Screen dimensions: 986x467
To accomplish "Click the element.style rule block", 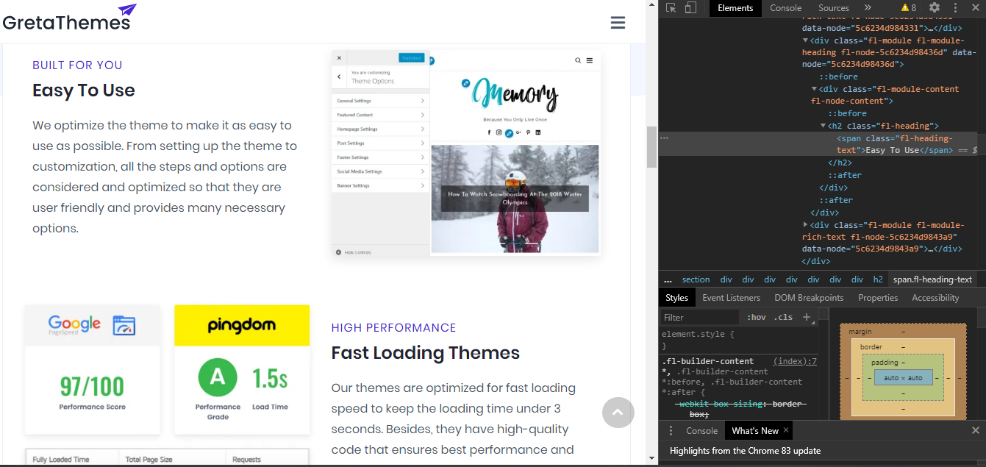I will tap(738, 340).
